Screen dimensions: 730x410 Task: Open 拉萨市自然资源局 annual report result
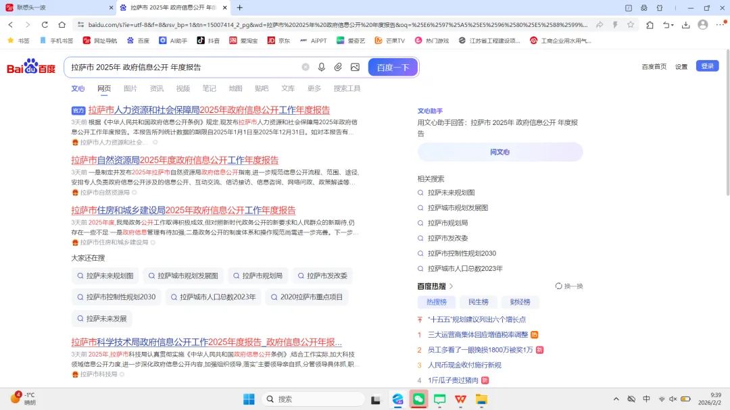[174, 160]
